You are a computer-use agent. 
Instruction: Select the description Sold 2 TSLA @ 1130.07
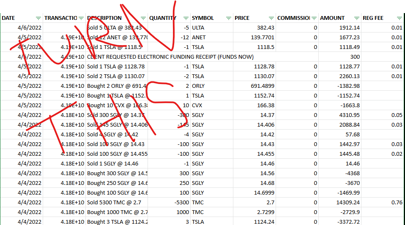coord(117,76)
